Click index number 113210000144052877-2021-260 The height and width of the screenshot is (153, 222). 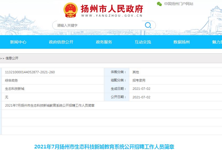(30, 72)
